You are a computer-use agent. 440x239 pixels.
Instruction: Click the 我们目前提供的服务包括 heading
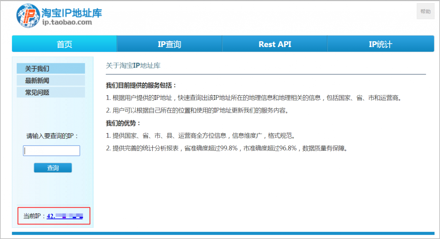pyautogui.click(x=141, y=86)
